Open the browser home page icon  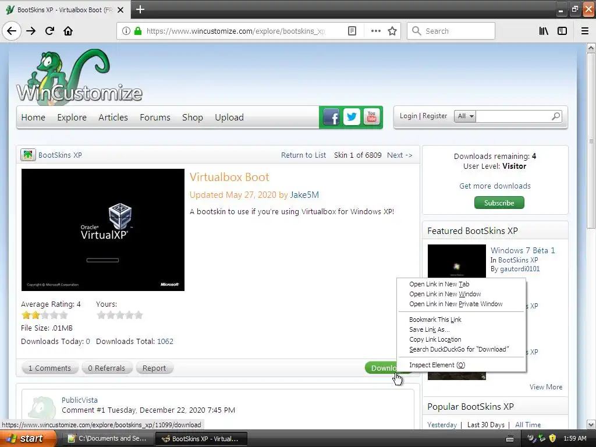[x=68, y=31]
